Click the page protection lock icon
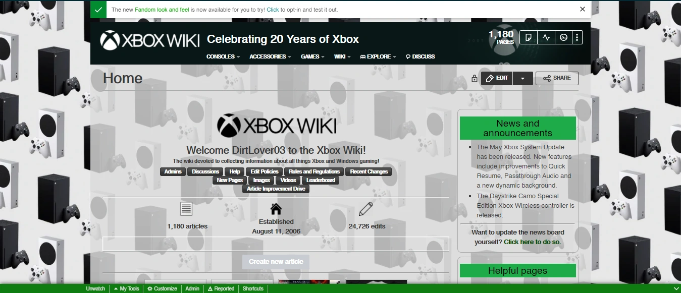The height and width of the screenshot is (293, 681). point(475,78)
